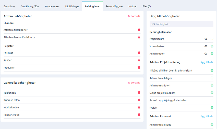Screen dimensions: 217x129
Task: Select the Attestera tidrapporter row text
Action: click(16, 30)
